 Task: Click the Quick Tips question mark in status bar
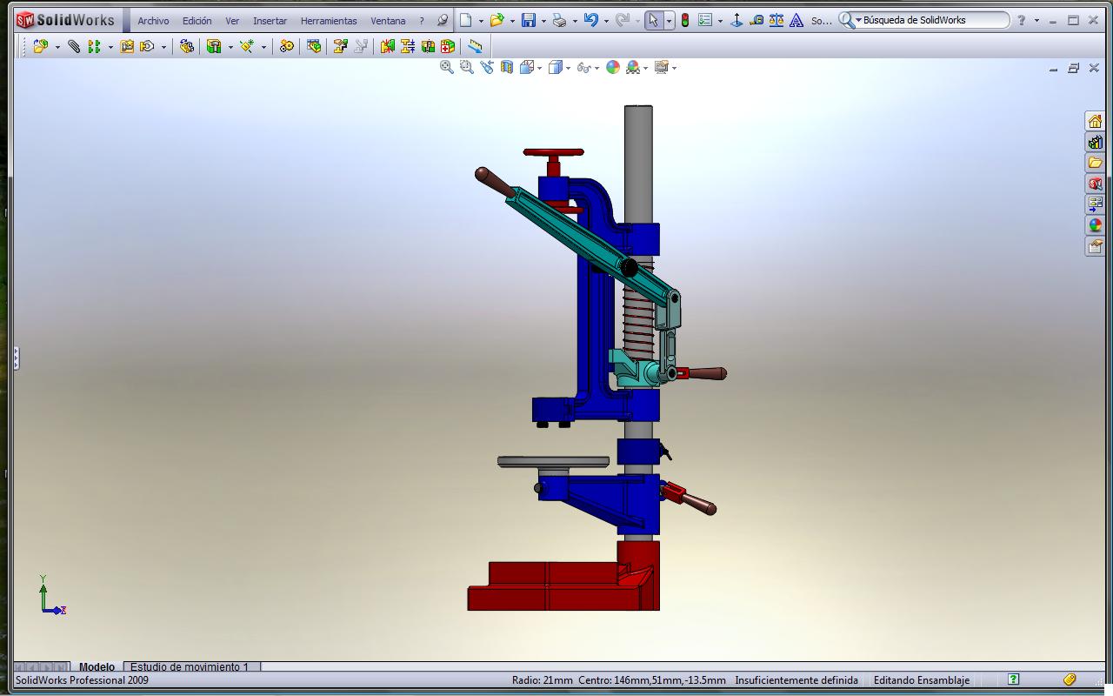point(1013,679)
